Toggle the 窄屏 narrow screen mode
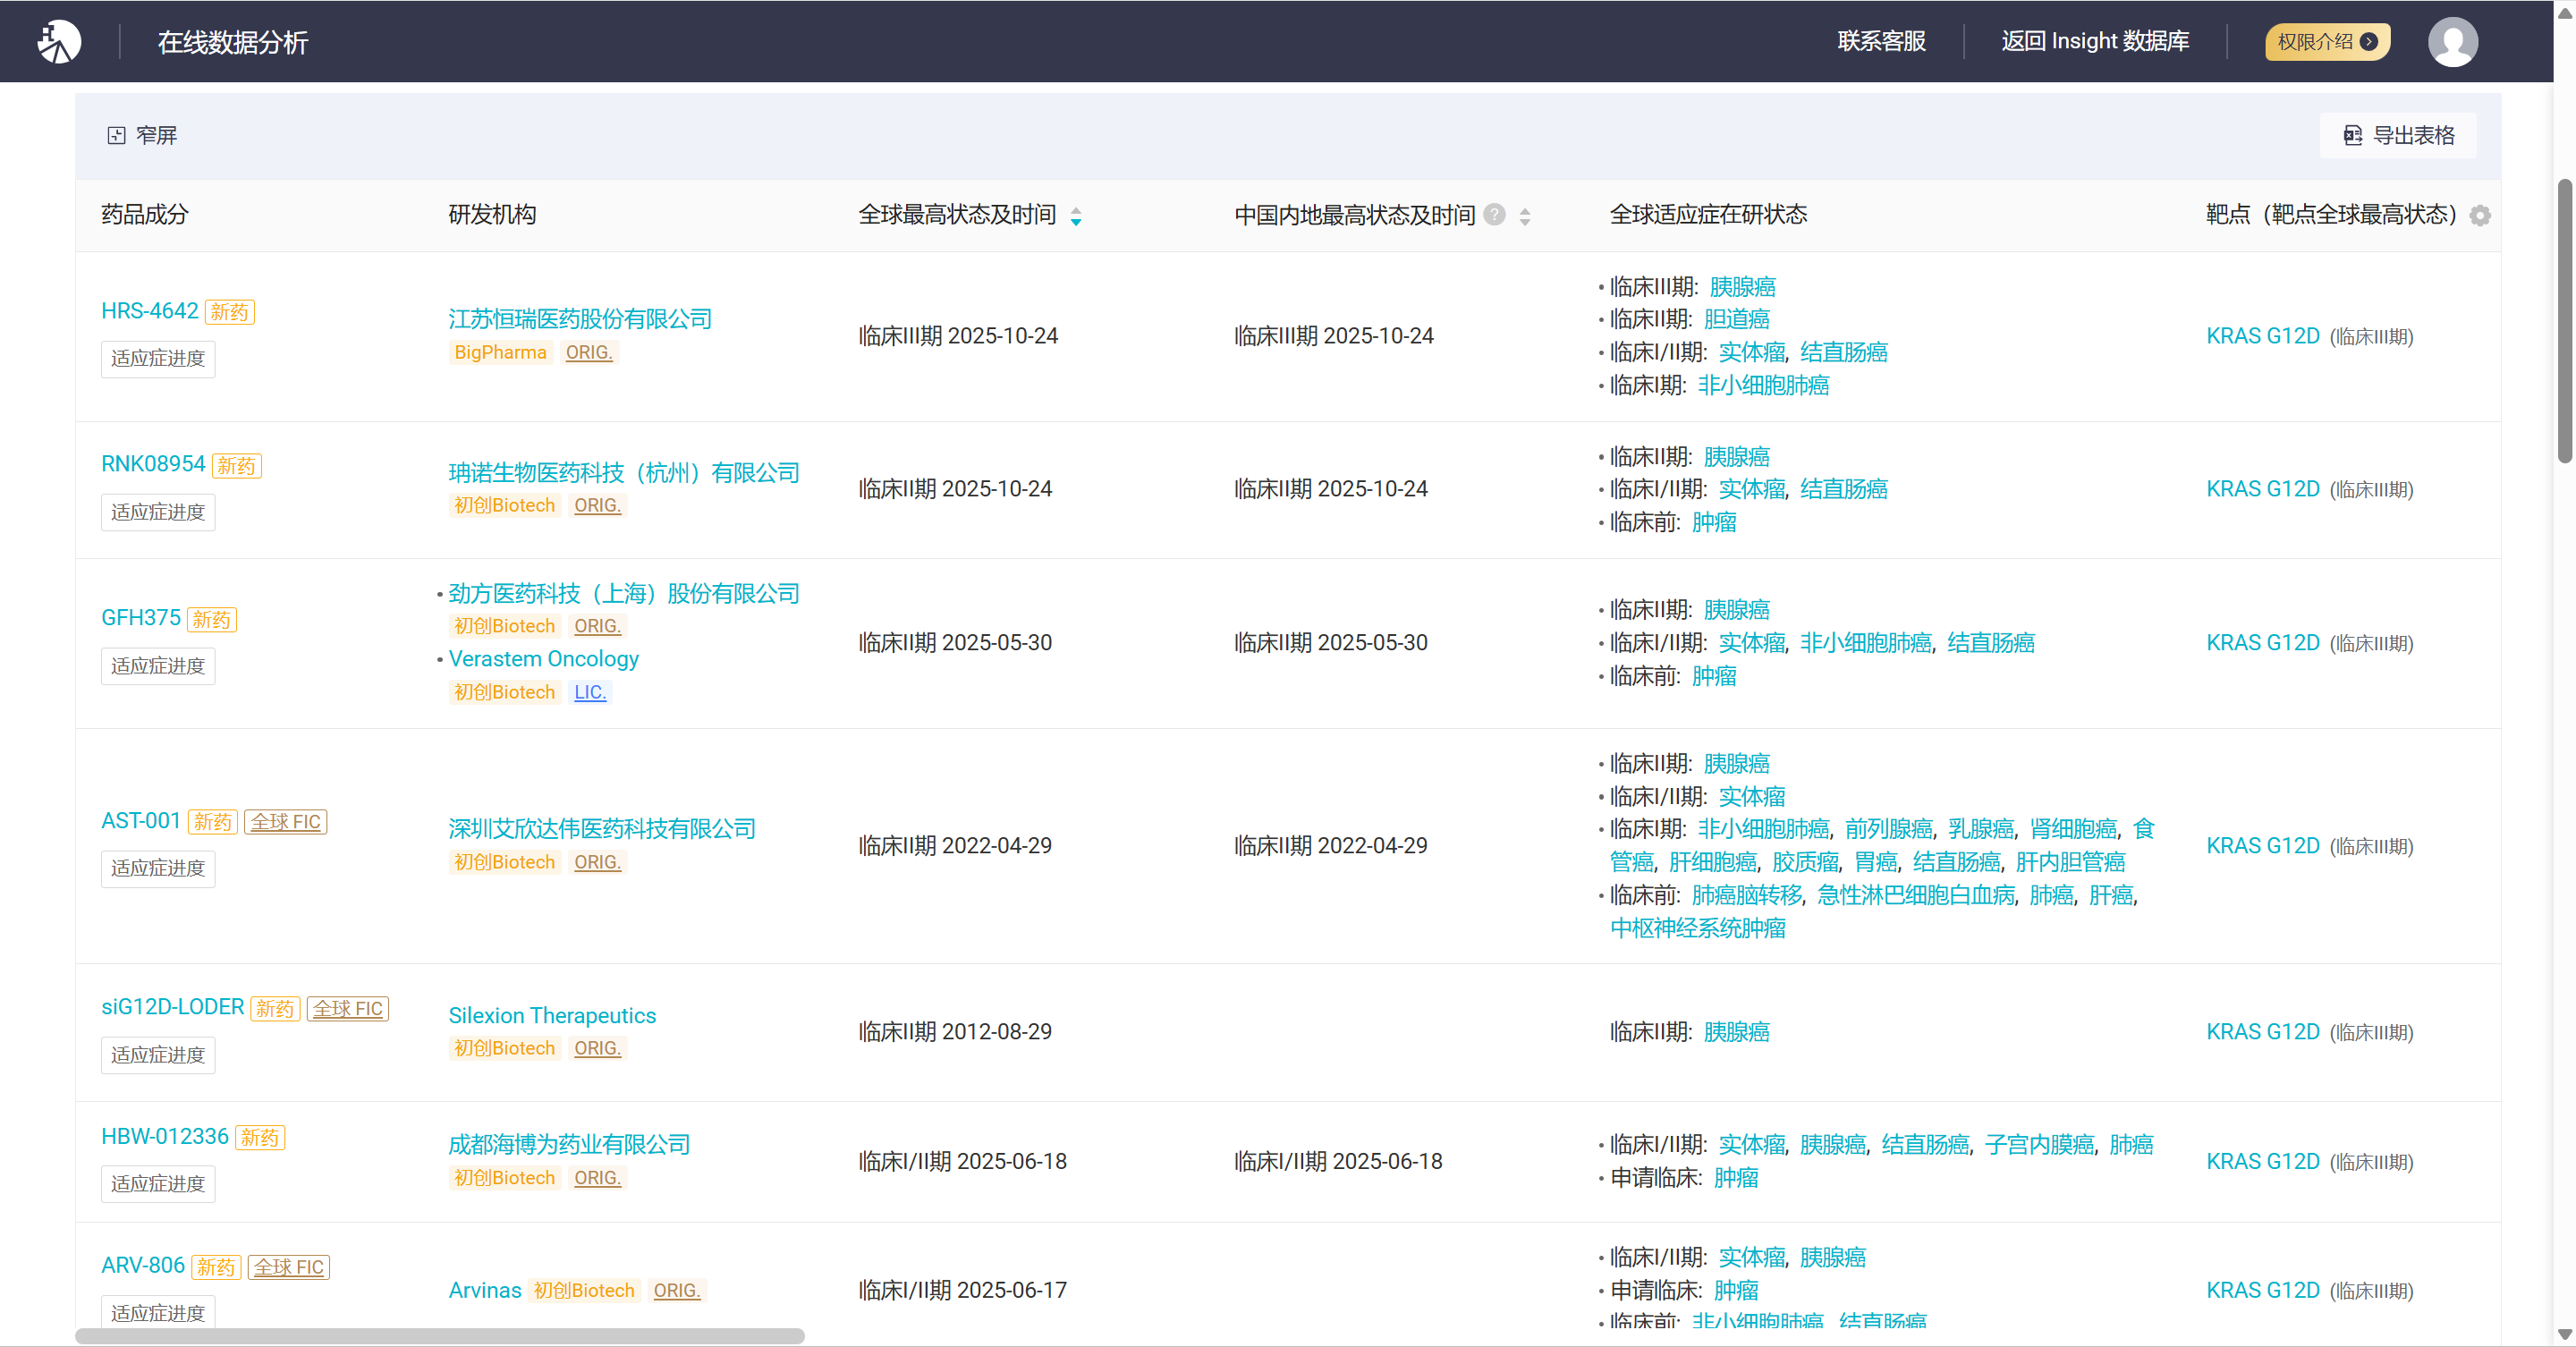Image resolution: width=2576 pixels, height=1347 pixels. [x=155, y=136]
